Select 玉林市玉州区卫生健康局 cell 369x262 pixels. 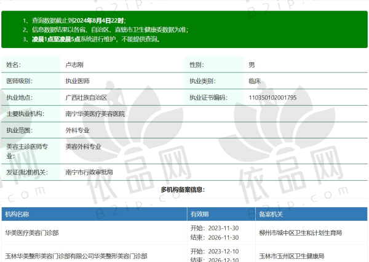(292, 256)
